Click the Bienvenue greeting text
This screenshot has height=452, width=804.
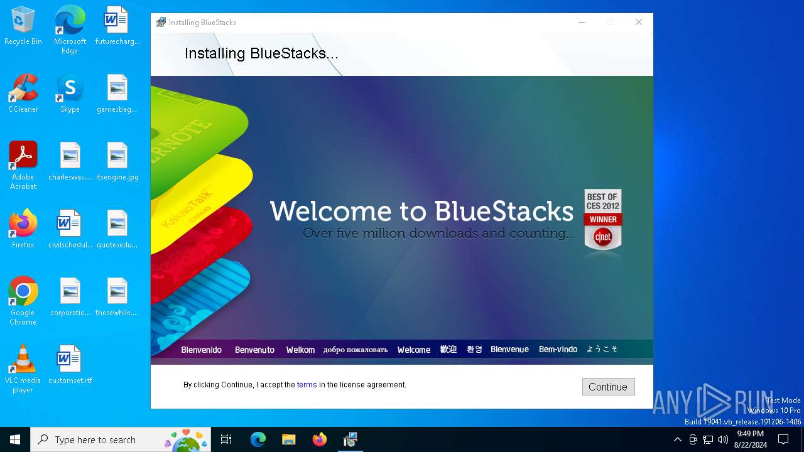[x=509, y=350]
